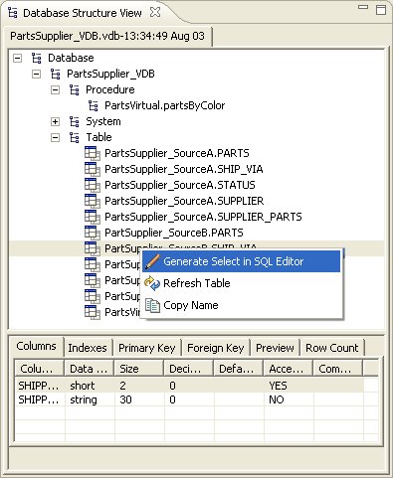Image resolution: width=393 pixels, height=478 pixels.
Task: Collapse the PartsSupplier_VDB node
Action: click(36, 74)
